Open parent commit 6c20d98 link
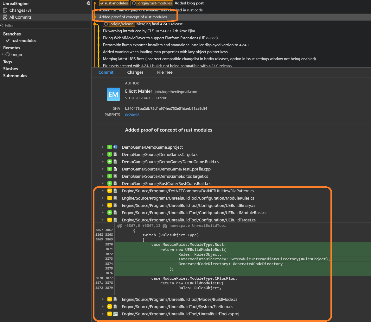The height and width of the screenshot is (322, 371). [x=132, y=115]
